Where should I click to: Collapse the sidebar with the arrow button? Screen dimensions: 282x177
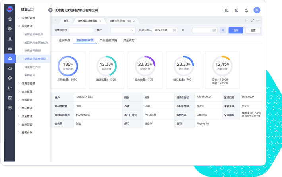50,10
